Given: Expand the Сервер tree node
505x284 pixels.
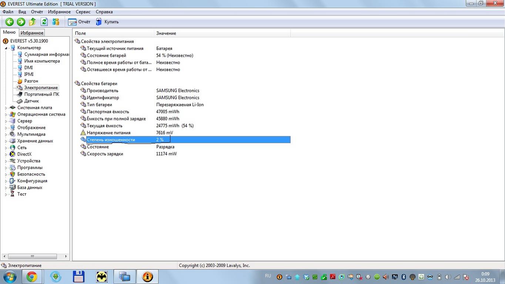Looking at the screenshot, I should (x=6, y=121).
